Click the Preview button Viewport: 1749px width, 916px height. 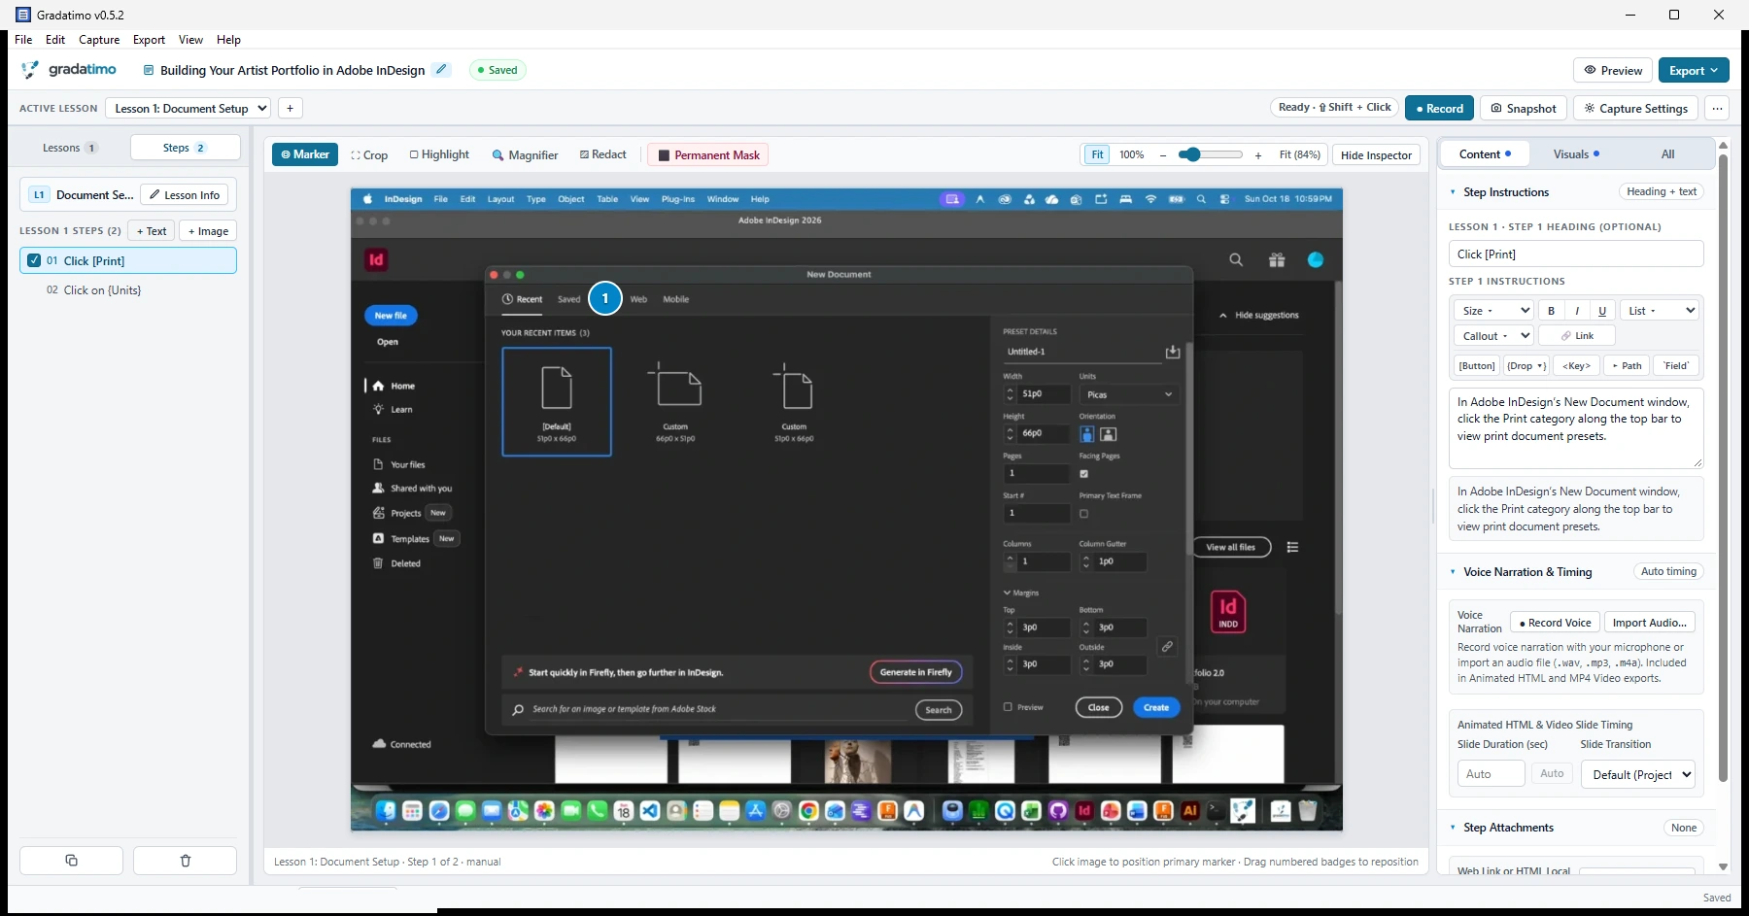(1613, 70)
